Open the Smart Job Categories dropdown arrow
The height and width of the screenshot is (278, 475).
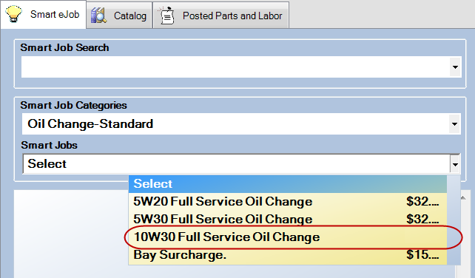click(454, 124)
